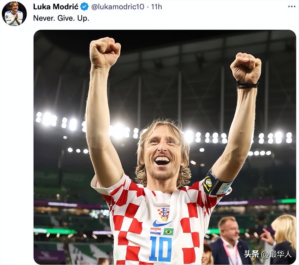Open the @lukamodric10 handle link

tap(117, 7)
